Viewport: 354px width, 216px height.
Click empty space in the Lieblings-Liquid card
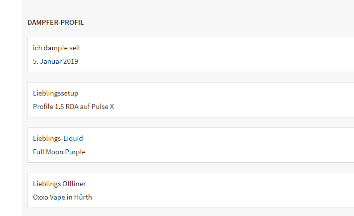coord(224,145)
